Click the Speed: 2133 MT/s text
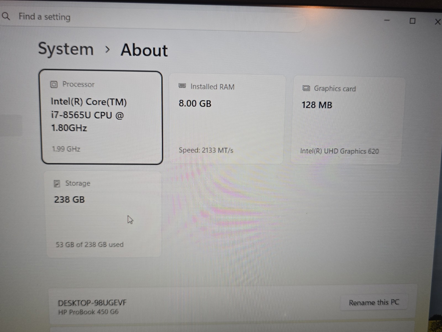The image size is (442, 332). [x=206, y=150]
